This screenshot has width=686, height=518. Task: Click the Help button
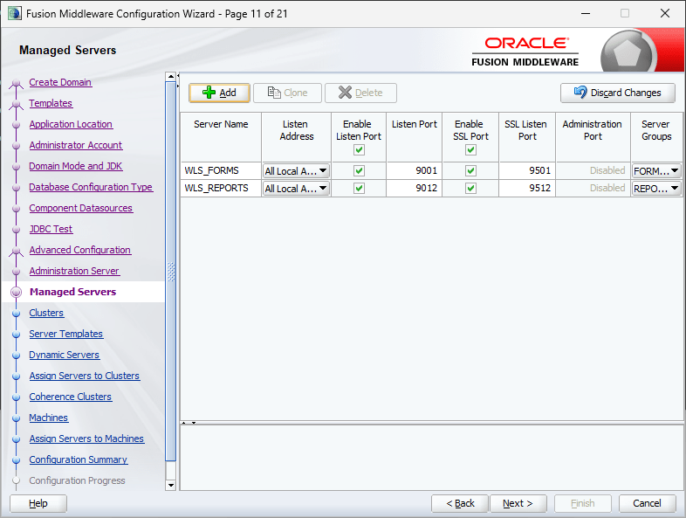pos(38,503)
